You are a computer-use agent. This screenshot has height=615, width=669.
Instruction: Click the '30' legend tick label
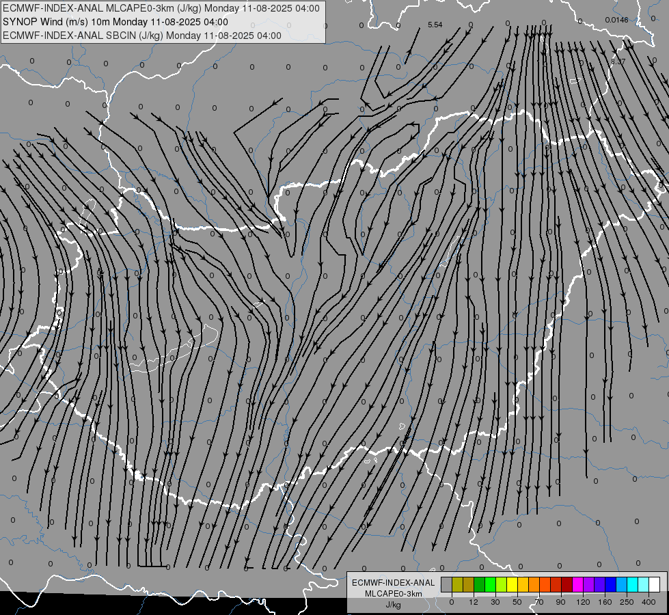pyautogui.click(x=495, y=602)
